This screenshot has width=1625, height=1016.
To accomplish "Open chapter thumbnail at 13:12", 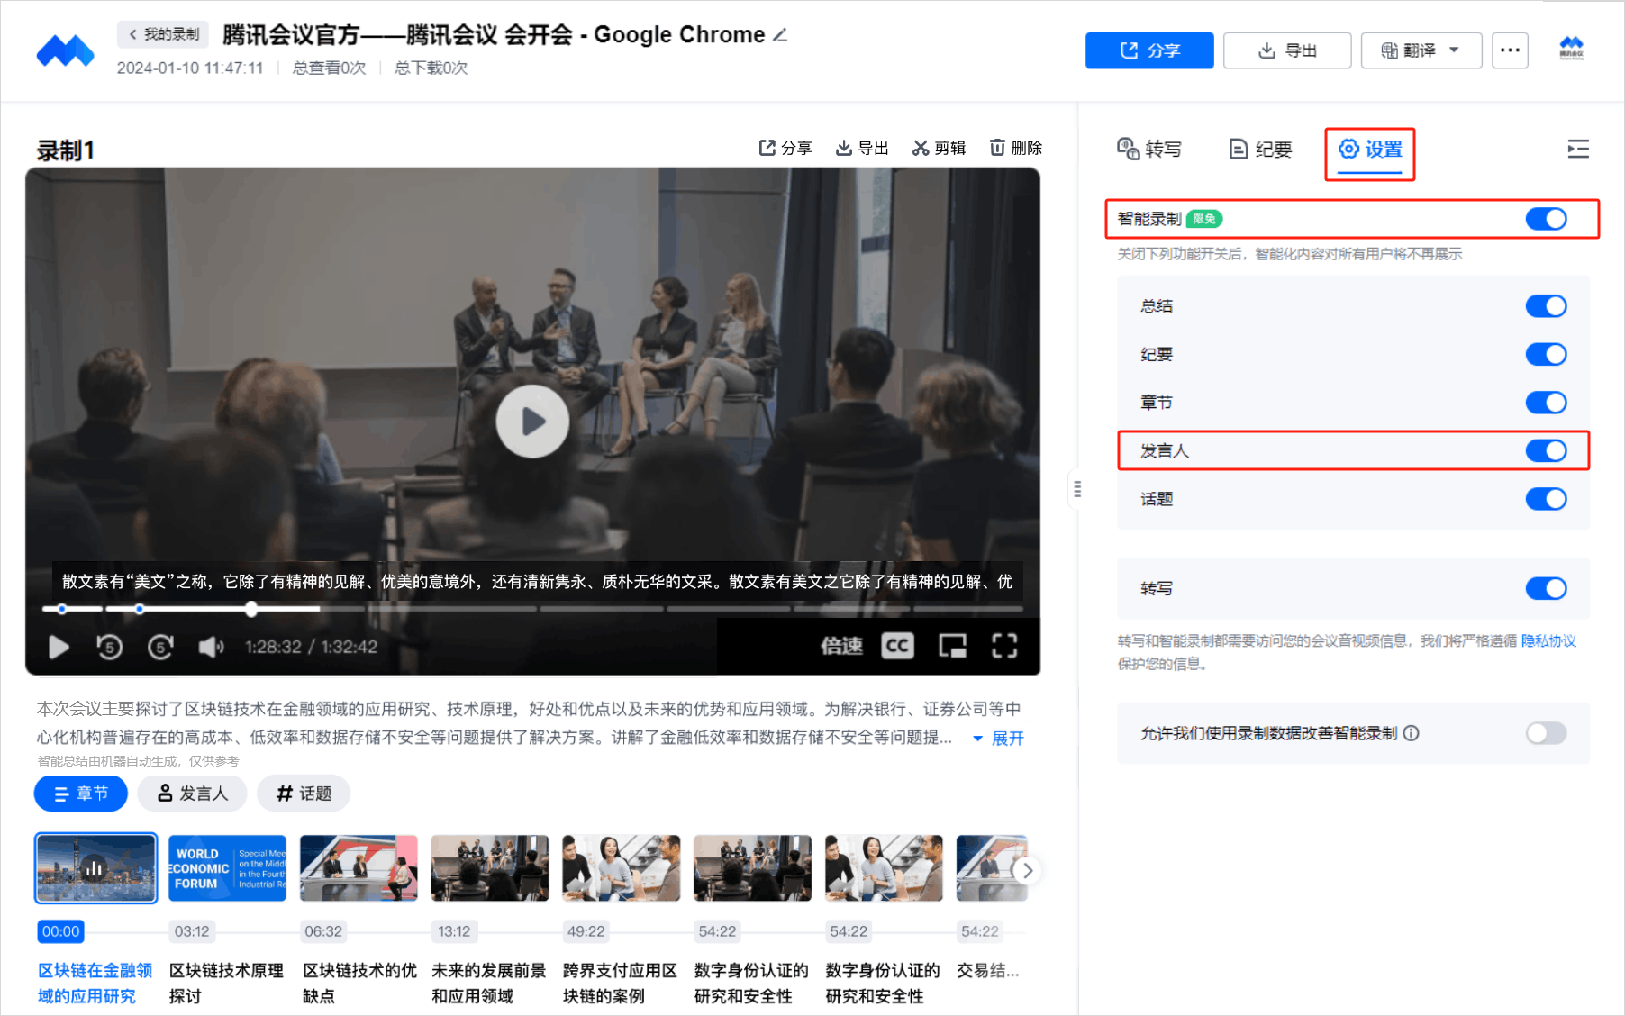I will tap(490, 868).
